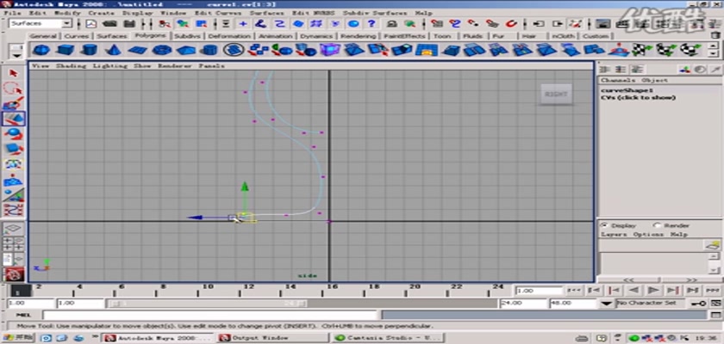Activate the Move tool in toolbox
The image size is (724, 344).
pyautogui.click(x=14, y=119)
